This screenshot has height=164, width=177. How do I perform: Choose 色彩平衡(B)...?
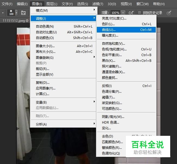click(x=126, y=55)
